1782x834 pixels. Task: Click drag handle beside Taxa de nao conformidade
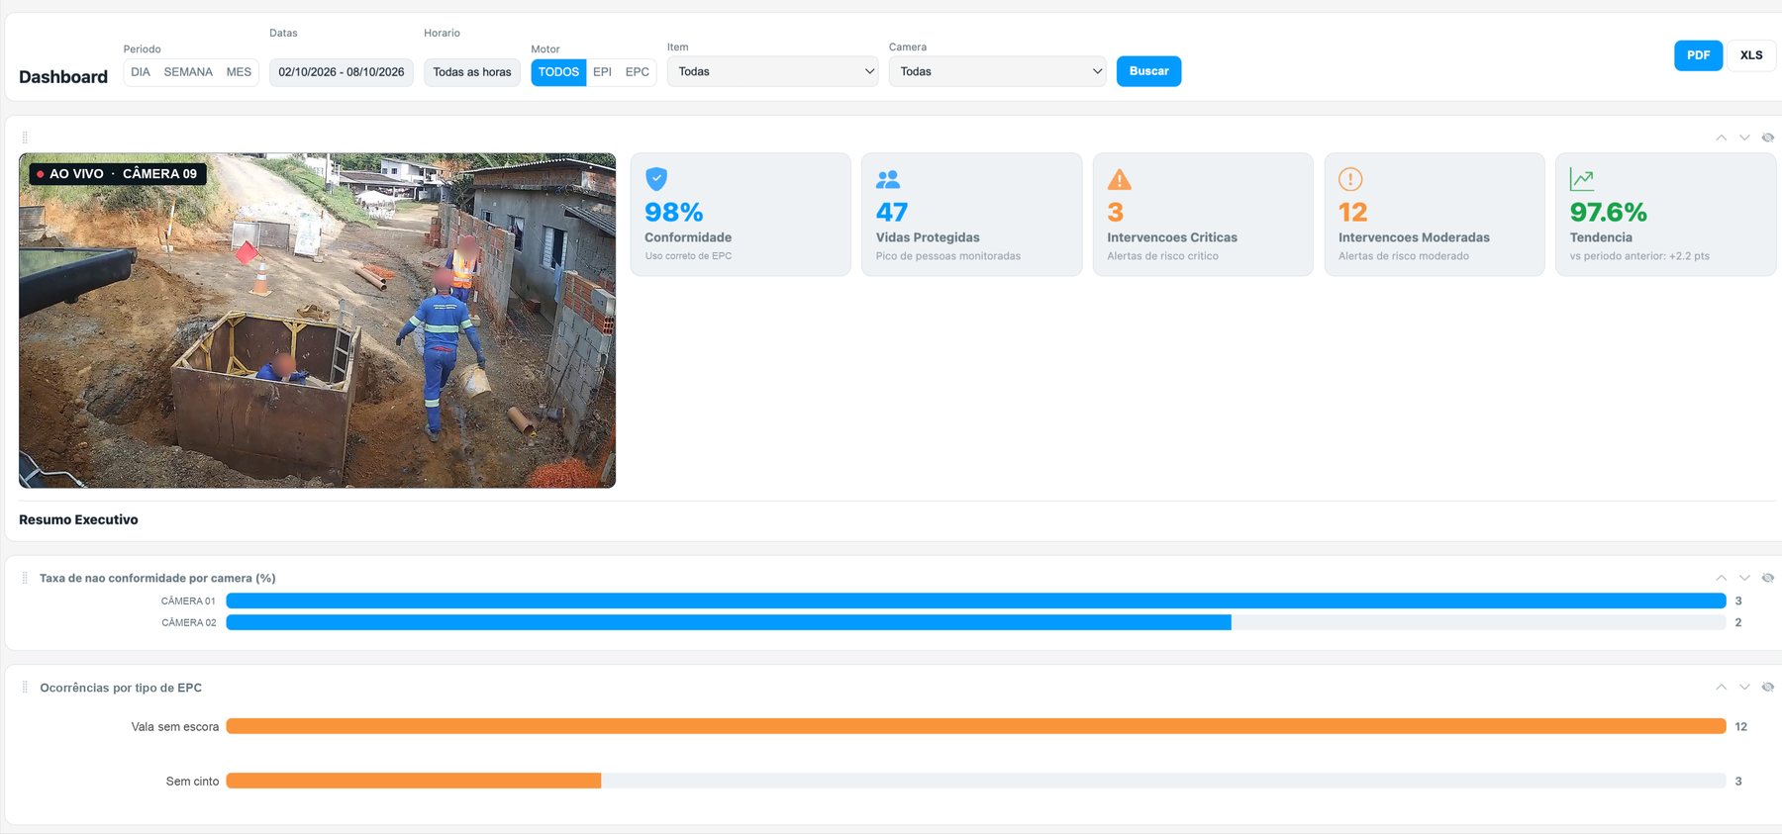(x=25, y=578)
